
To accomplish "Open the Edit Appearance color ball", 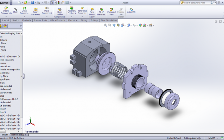I will [140, 25].
